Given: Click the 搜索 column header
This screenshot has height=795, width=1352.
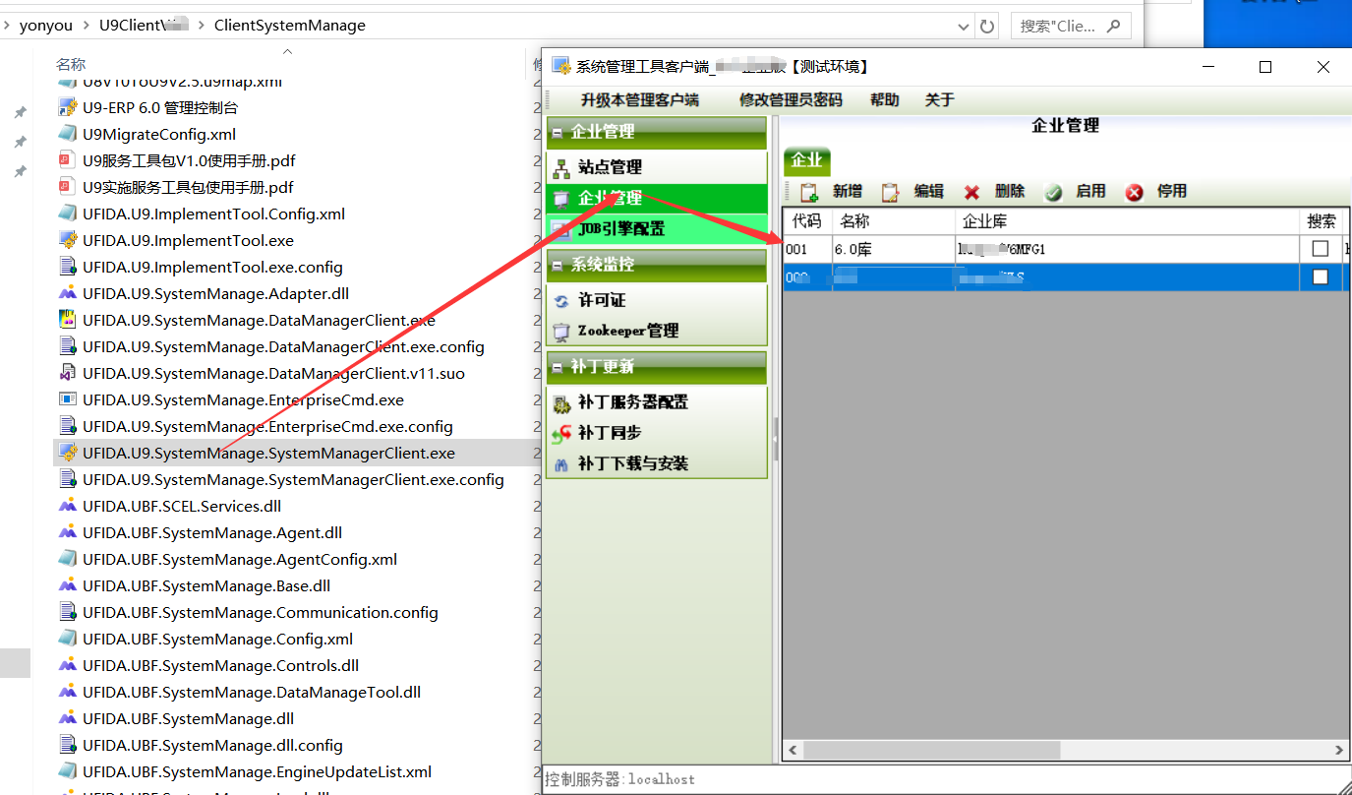Looking at the screenshot, I should [x=1322, y=221].
